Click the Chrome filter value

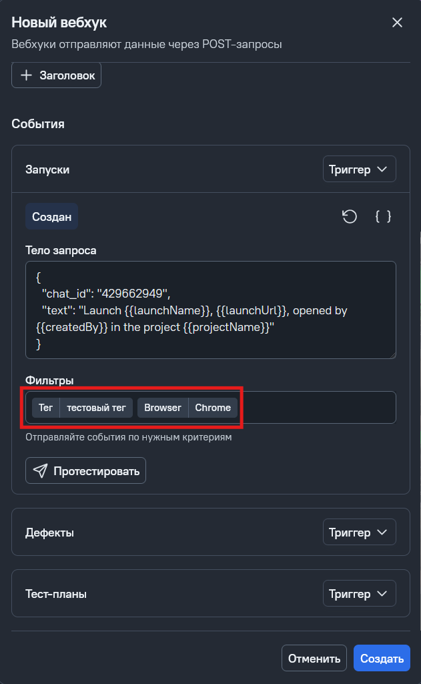coord(213,408)
